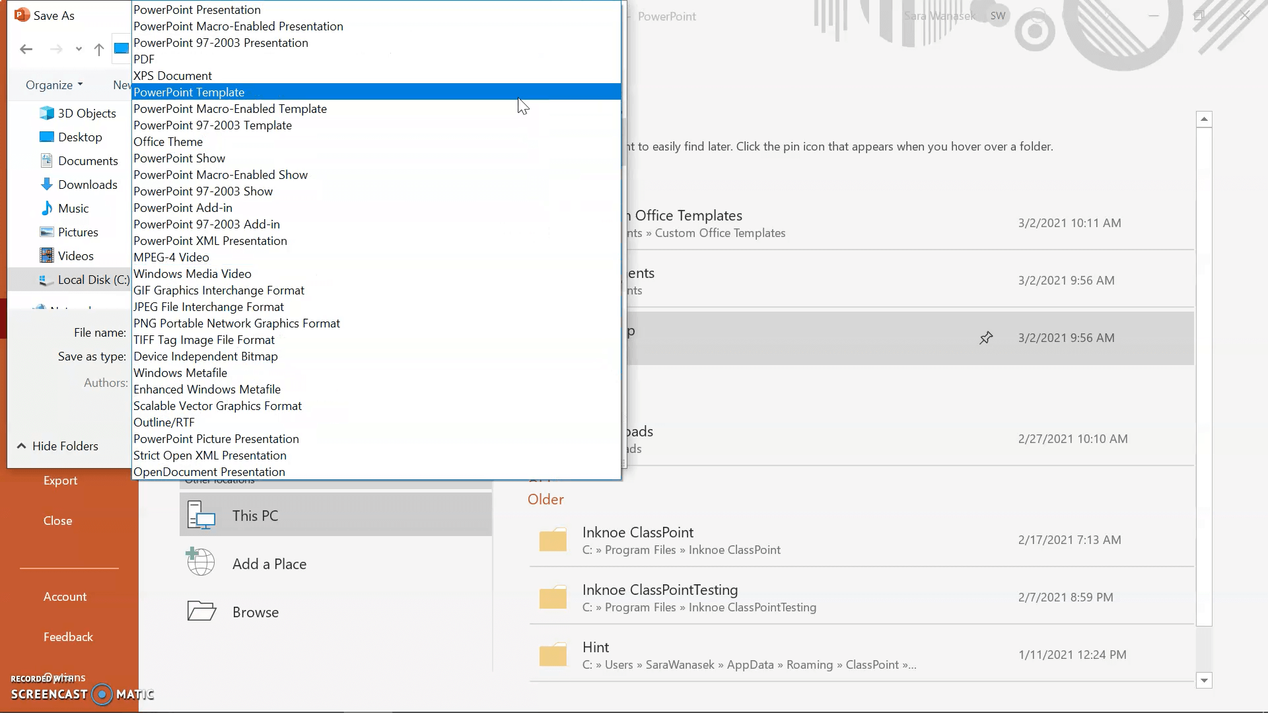Open the Documents folder

pos(88,160)
